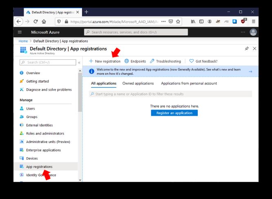Screen dimensions: 272x199
Task: Open the account avatar menu
Action: tap(253, 32)
